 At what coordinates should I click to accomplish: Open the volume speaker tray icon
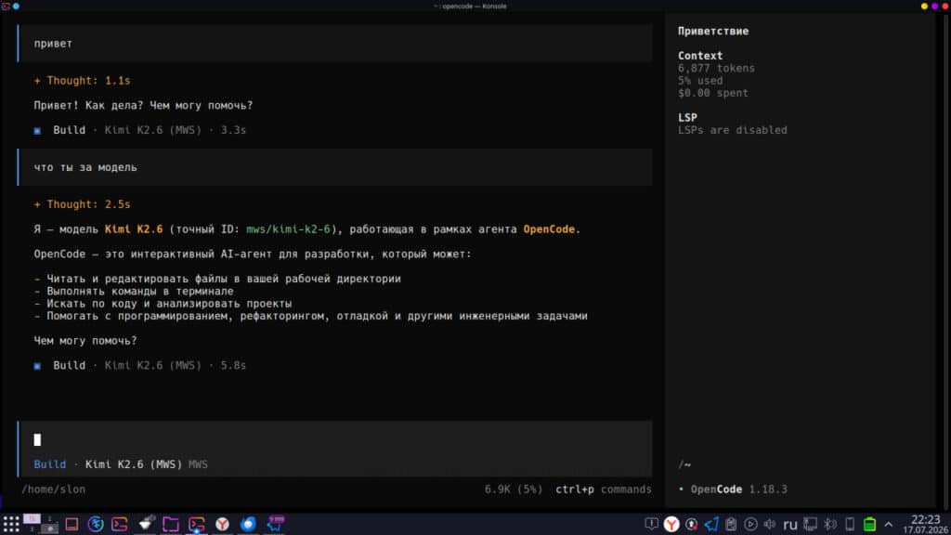point(770,524)
